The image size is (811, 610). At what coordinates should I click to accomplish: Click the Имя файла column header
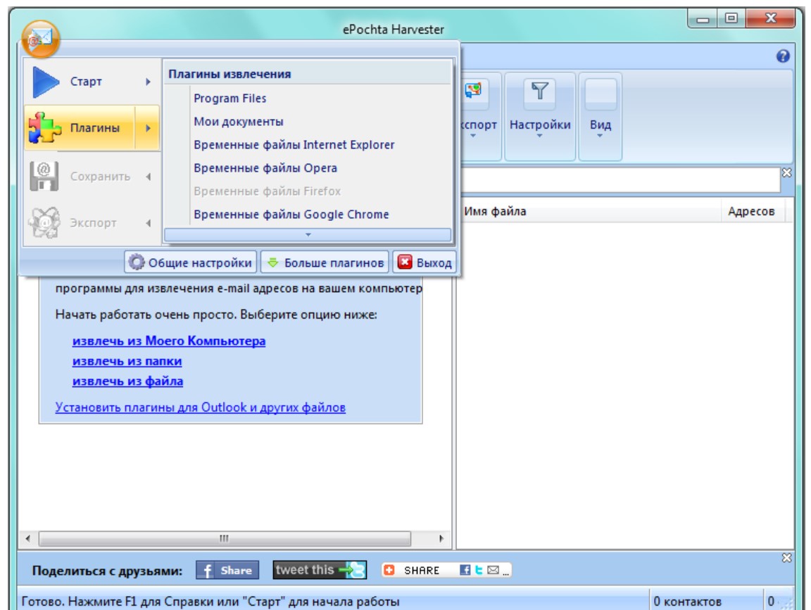point(590,212)
